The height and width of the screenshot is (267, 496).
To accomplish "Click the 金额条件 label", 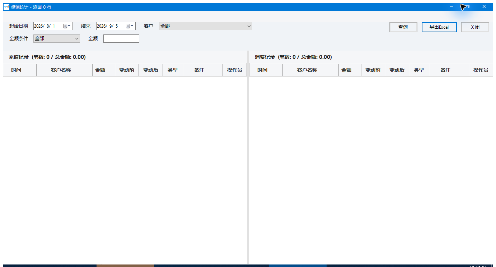I will [x=19, y=38].
